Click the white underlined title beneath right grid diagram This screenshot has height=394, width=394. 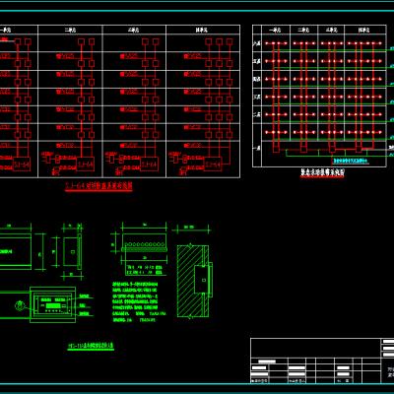[323, 172]
